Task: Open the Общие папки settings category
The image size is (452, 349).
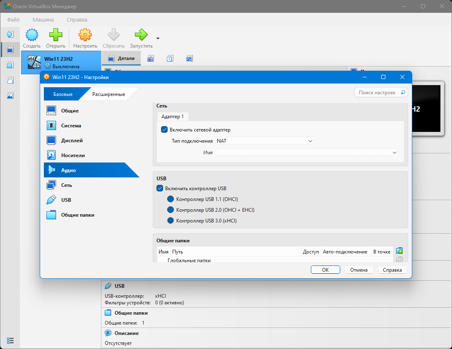Action: coord(91,215)
